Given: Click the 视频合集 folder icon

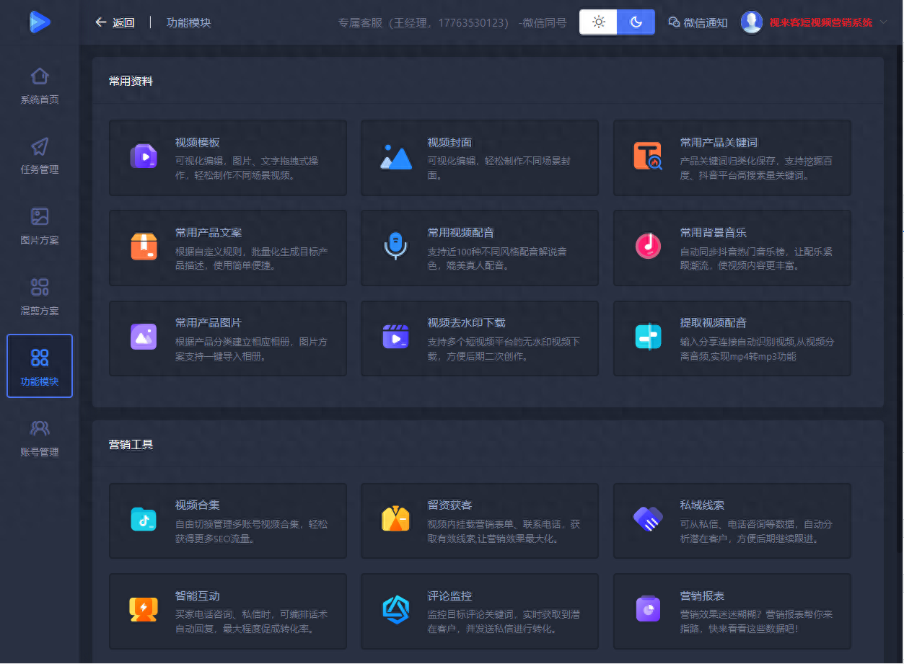Looking at the screenshot, I should tap(144, 519).
